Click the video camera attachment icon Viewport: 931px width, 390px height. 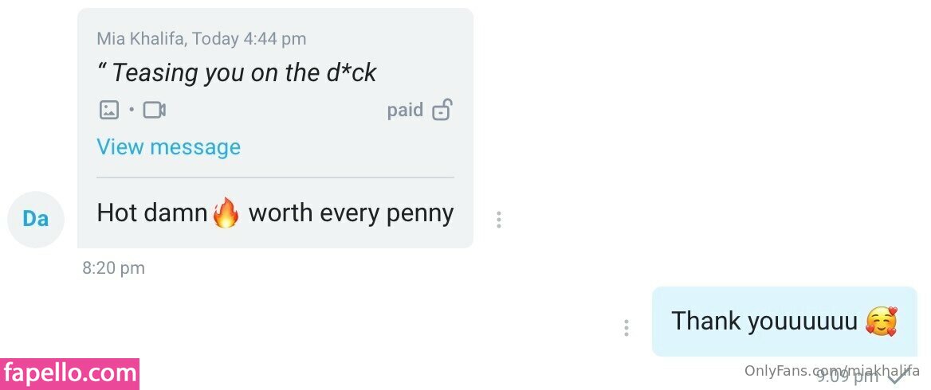pyautogui.click(x=155, y=111)
